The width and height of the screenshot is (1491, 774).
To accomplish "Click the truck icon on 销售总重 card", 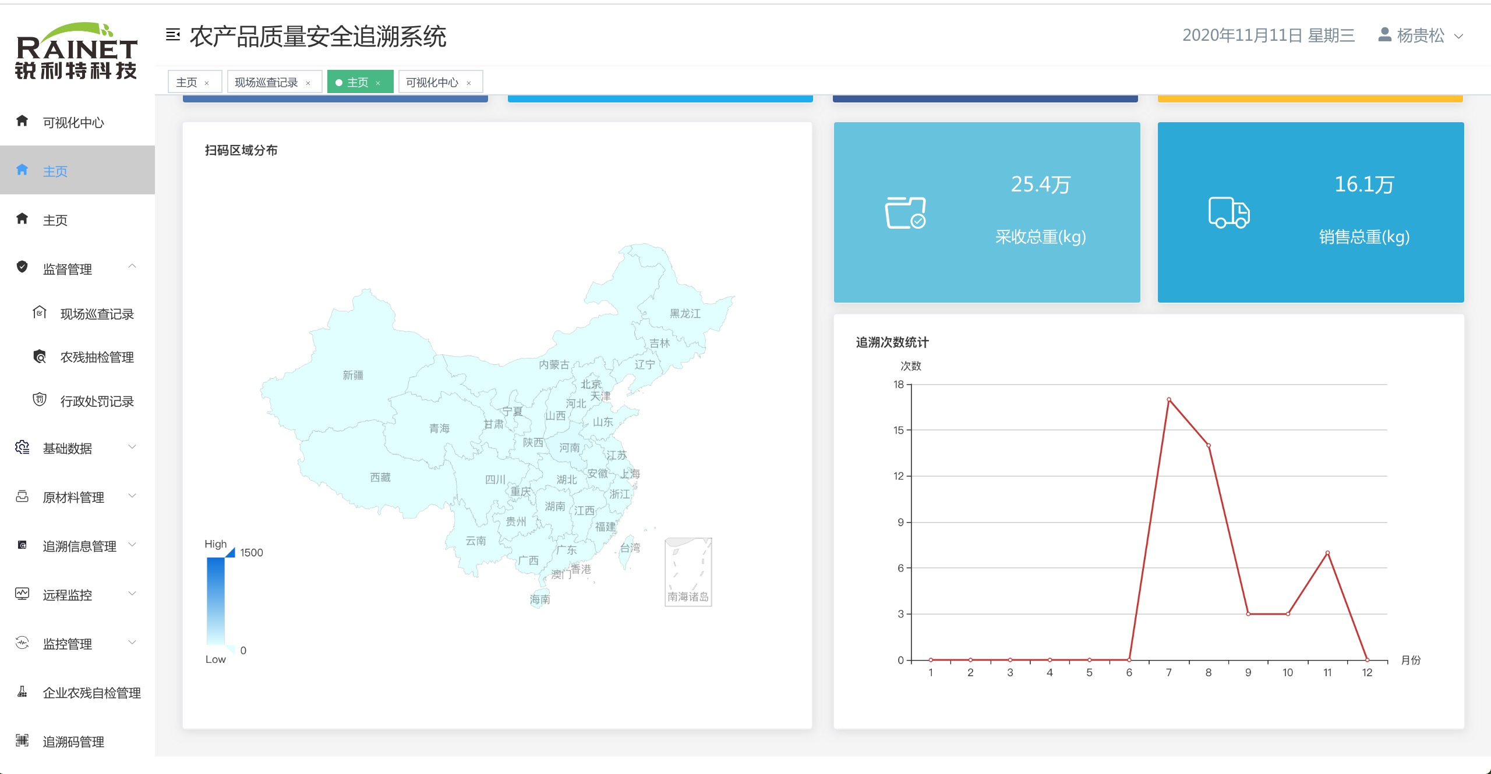I will [x=1229, y=212].
